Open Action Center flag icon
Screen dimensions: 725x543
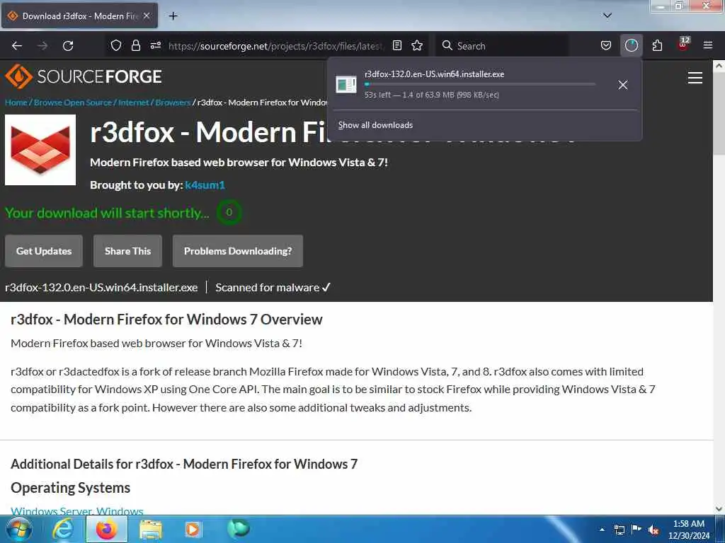click(x=636, y=529)
